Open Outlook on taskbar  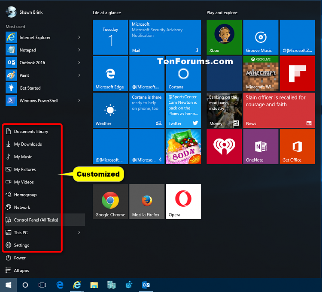point(146,285)
